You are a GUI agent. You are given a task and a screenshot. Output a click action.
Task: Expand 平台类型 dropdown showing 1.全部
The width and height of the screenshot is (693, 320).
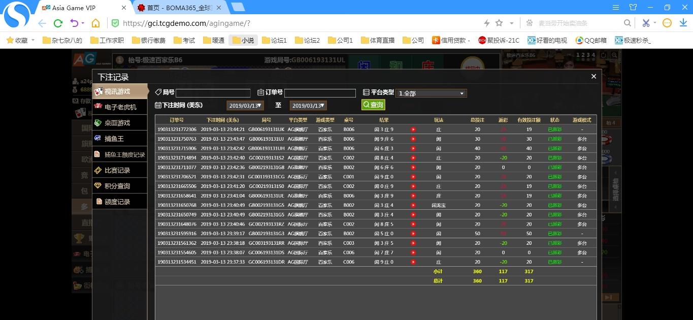[x=431, y=93]
